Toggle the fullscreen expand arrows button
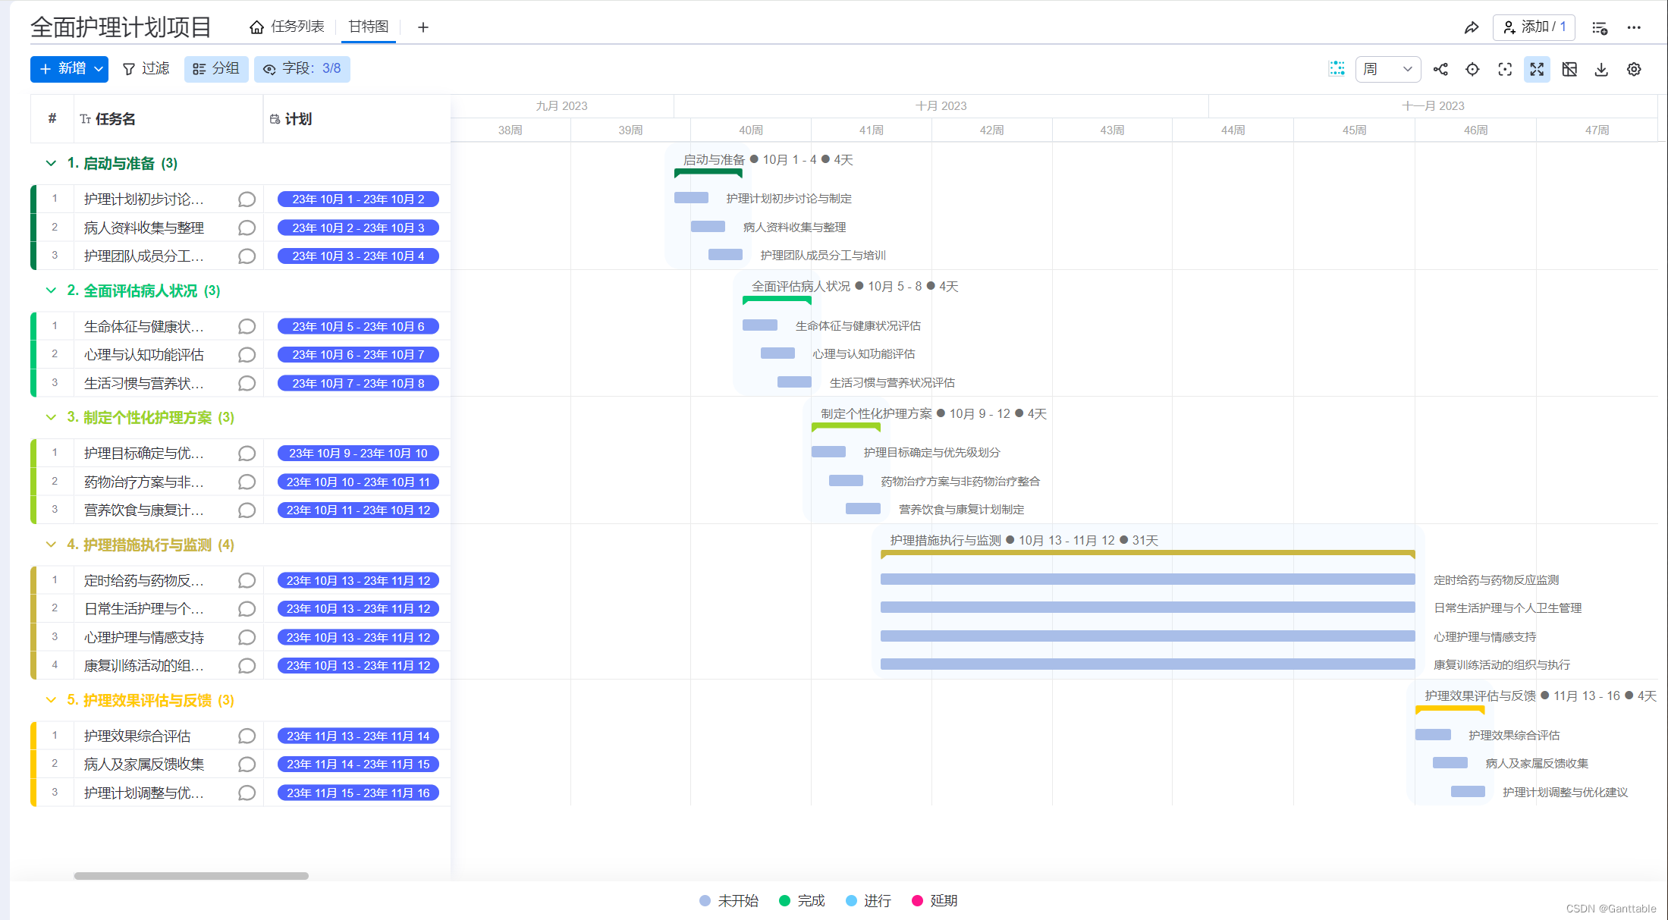 [x=1537, y=70]
